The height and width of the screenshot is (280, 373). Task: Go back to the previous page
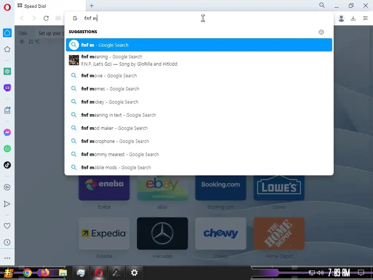click(x=22, y=18)
